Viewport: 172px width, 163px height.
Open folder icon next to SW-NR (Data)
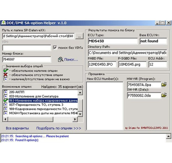[164, 95]
